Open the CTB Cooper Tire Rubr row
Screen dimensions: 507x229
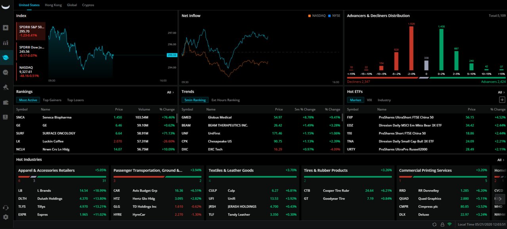pos(348,191)
